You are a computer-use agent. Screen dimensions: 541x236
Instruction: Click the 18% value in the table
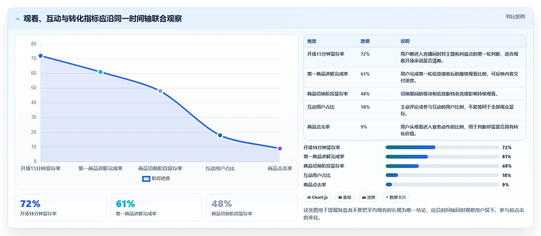click(x=365, y=107)
